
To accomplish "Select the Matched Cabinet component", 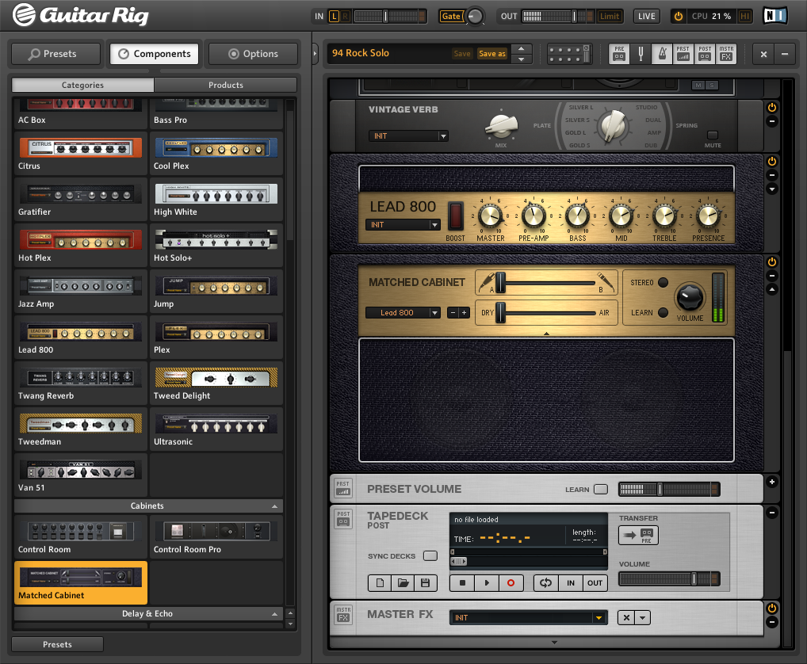I will click(81, 582).
